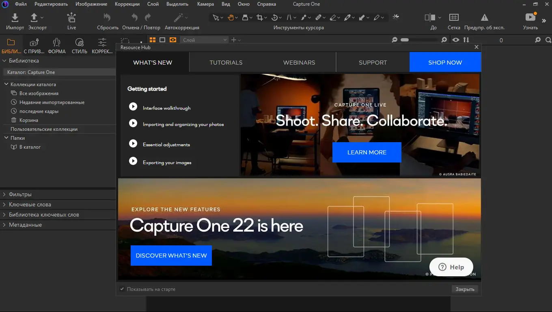The height and width of the screenshot is (312, 552).
Task: Expand the Метаданные section
Action: [x=25, y=225]
